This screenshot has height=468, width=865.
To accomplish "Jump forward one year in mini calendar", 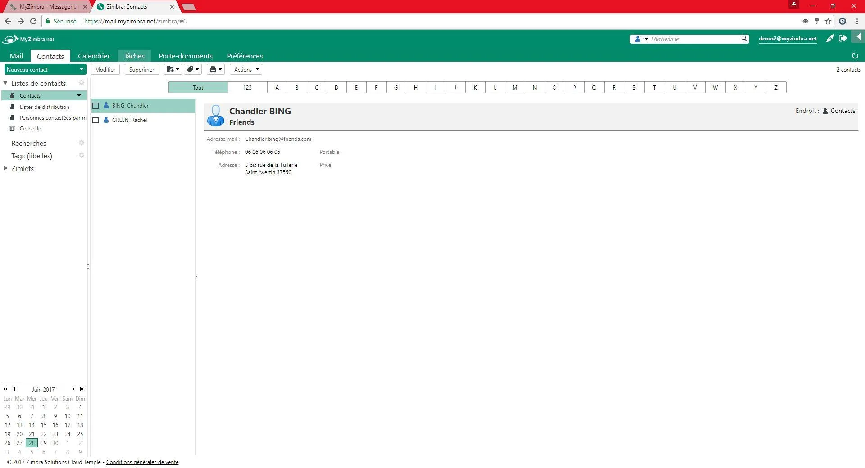I will [82, 389].
